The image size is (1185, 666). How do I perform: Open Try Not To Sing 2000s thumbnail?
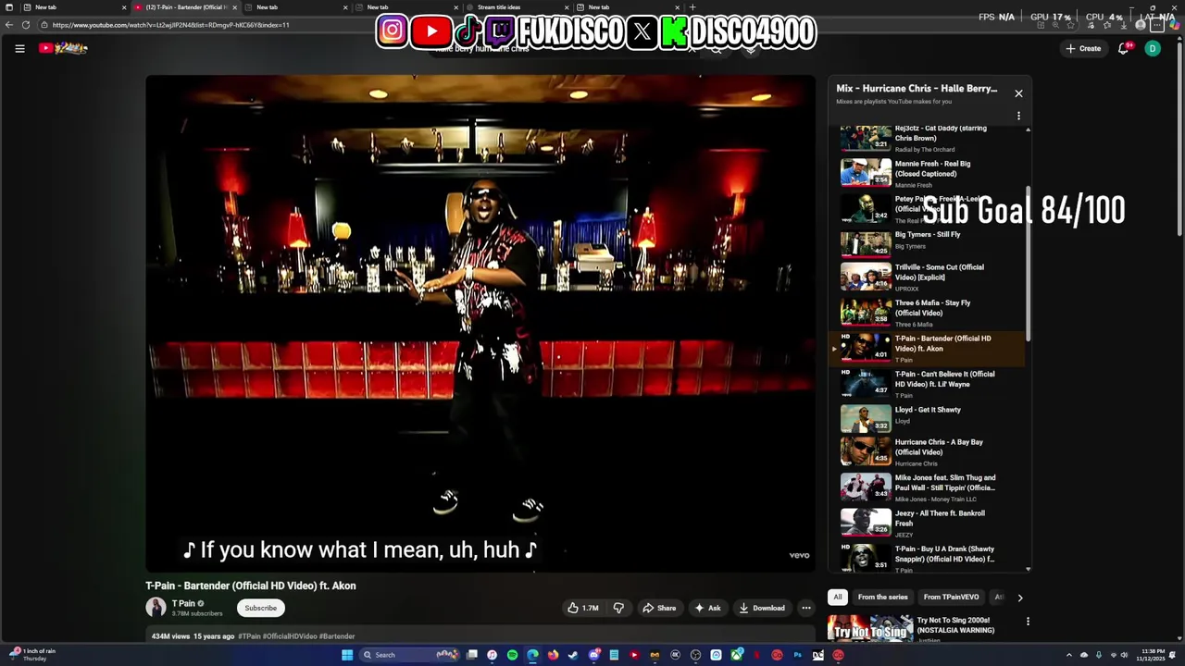(869, 629)
